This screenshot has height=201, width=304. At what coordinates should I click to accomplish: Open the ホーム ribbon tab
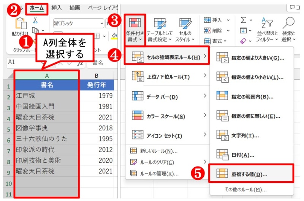36,8
